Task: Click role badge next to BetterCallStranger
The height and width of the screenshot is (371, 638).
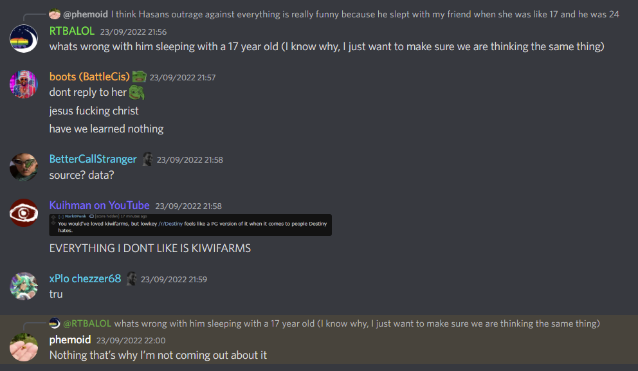Action: point(147,159)
